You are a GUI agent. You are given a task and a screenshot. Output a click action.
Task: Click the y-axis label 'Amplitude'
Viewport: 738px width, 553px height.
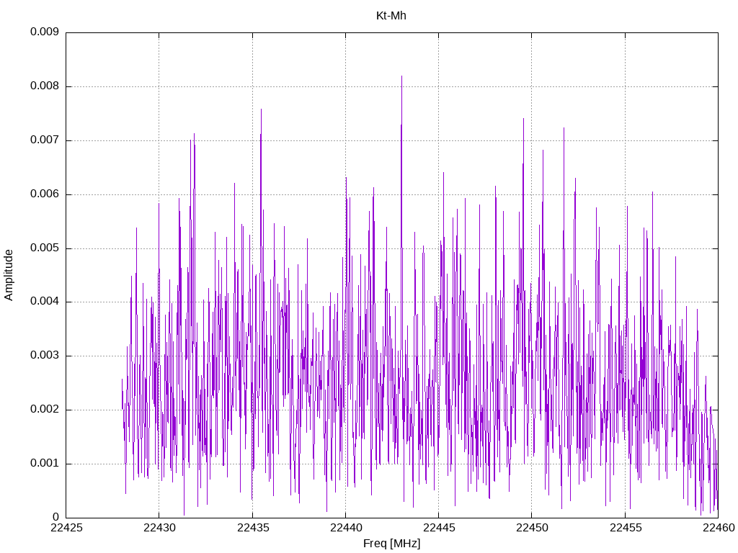click(9, 275)
